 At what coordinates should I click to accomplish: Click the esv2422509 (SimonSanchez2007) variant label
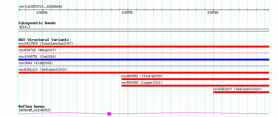(46, 43)
